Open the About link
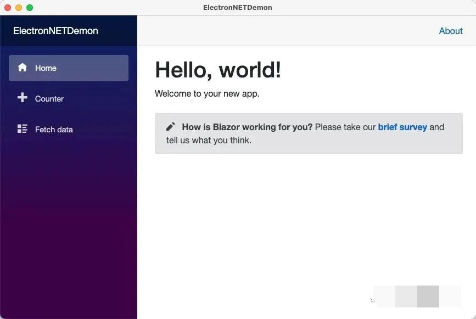Image resolution: width=476 pixels, height=319 pixels. tap(451, 31)
